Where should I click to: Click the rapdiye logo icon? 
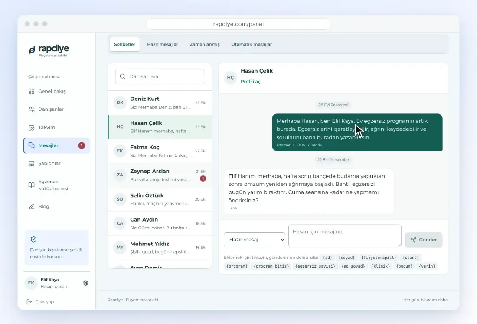(32, 50)
